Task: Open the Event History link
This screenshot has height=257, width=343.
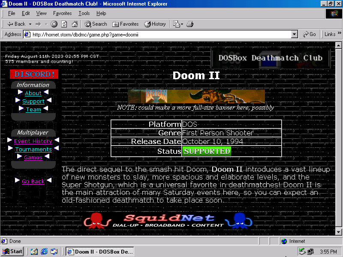Action: (x=33, y=141)
